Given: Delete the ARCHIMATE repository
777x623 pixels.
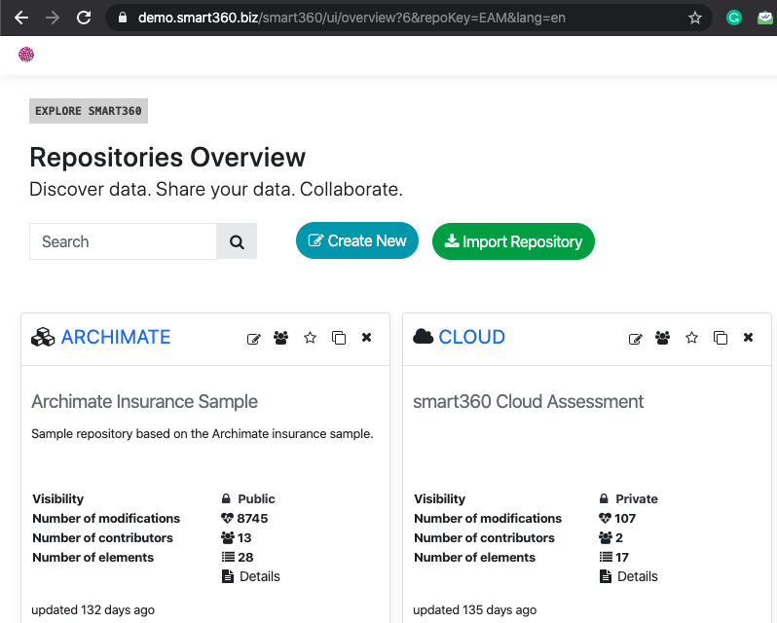Looking at the screenshot, I should (367, 337).
